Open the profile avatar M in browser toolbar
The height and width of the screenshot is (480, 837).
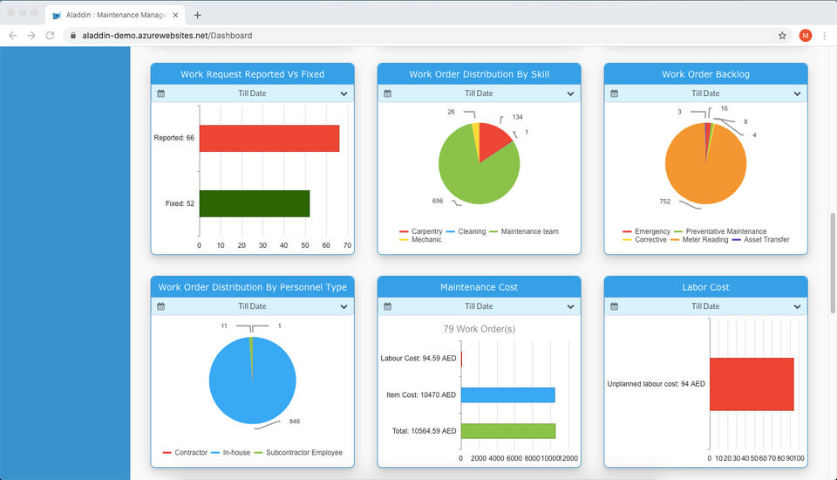click(805, 35)
